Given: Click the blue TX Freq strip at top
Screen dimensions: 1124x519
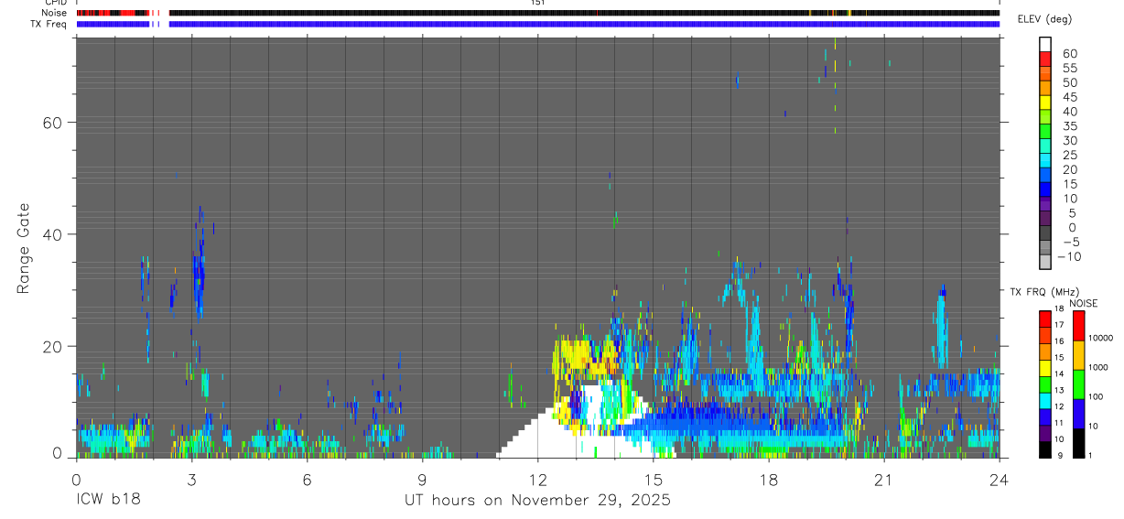Looking at the screenshot, I should coord(538,24).
